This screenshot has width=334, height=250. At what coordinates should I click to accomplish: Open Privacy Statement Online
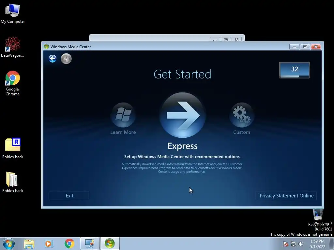286,196
